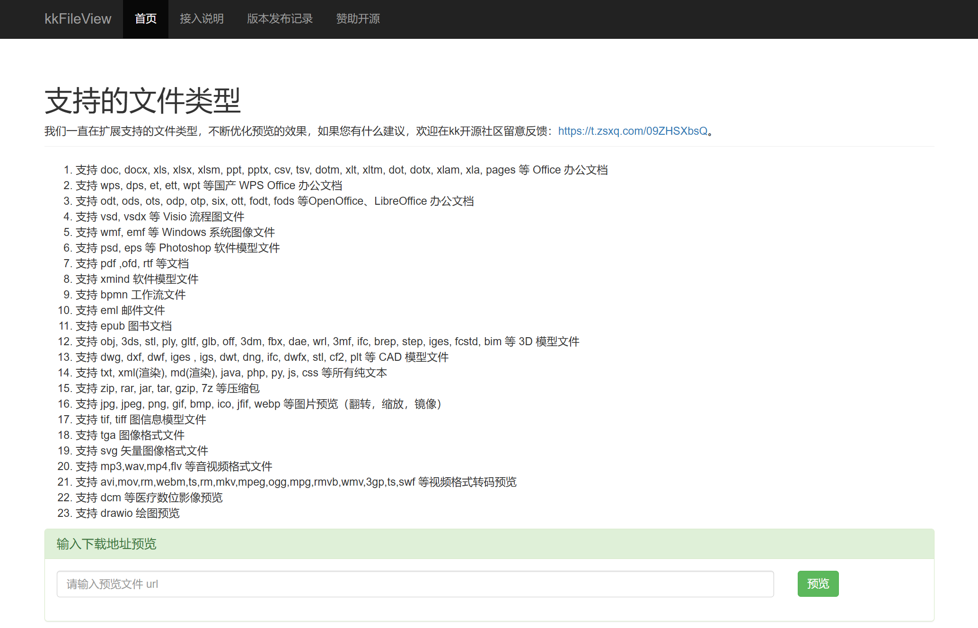
Task: Click the Photoshop 软件模型文件 list item
Action: [177, 248]
